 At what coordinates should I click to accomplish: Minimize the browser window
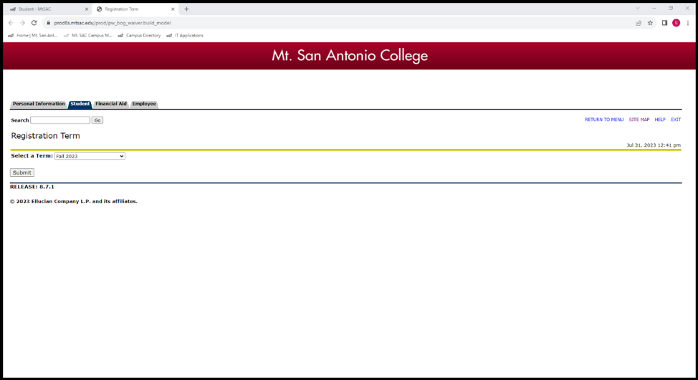pyautogui.click(x=654, y=8)
